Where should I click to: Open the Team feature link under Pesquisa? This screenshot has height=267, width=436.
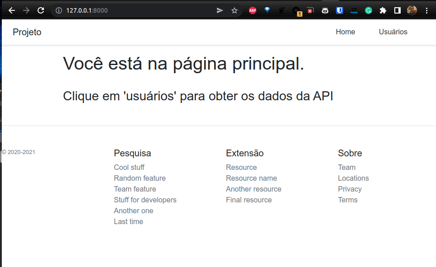click(x=134, y=189)
